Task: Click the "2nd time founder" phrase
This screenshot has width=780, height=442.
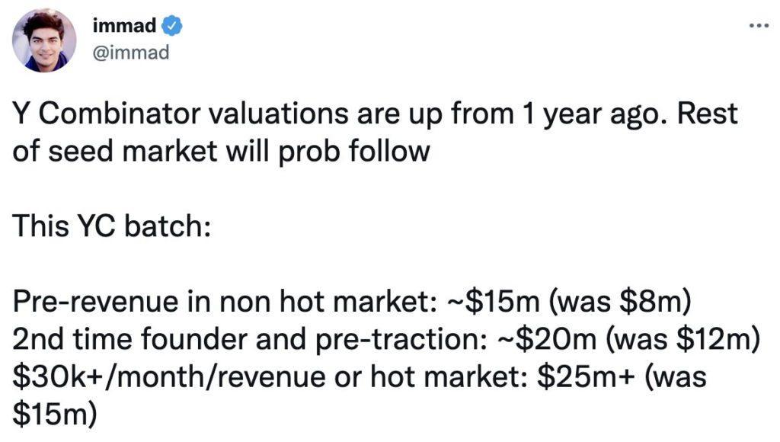Action: (x=129, y=339)
